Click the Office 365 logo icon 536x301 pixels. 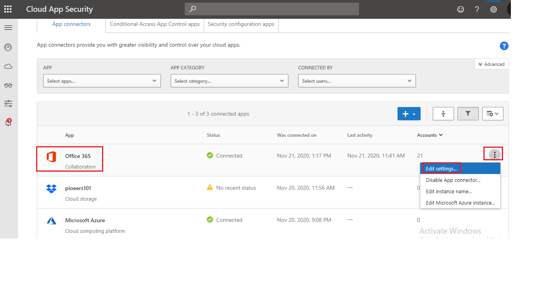[x=51, y=156]
